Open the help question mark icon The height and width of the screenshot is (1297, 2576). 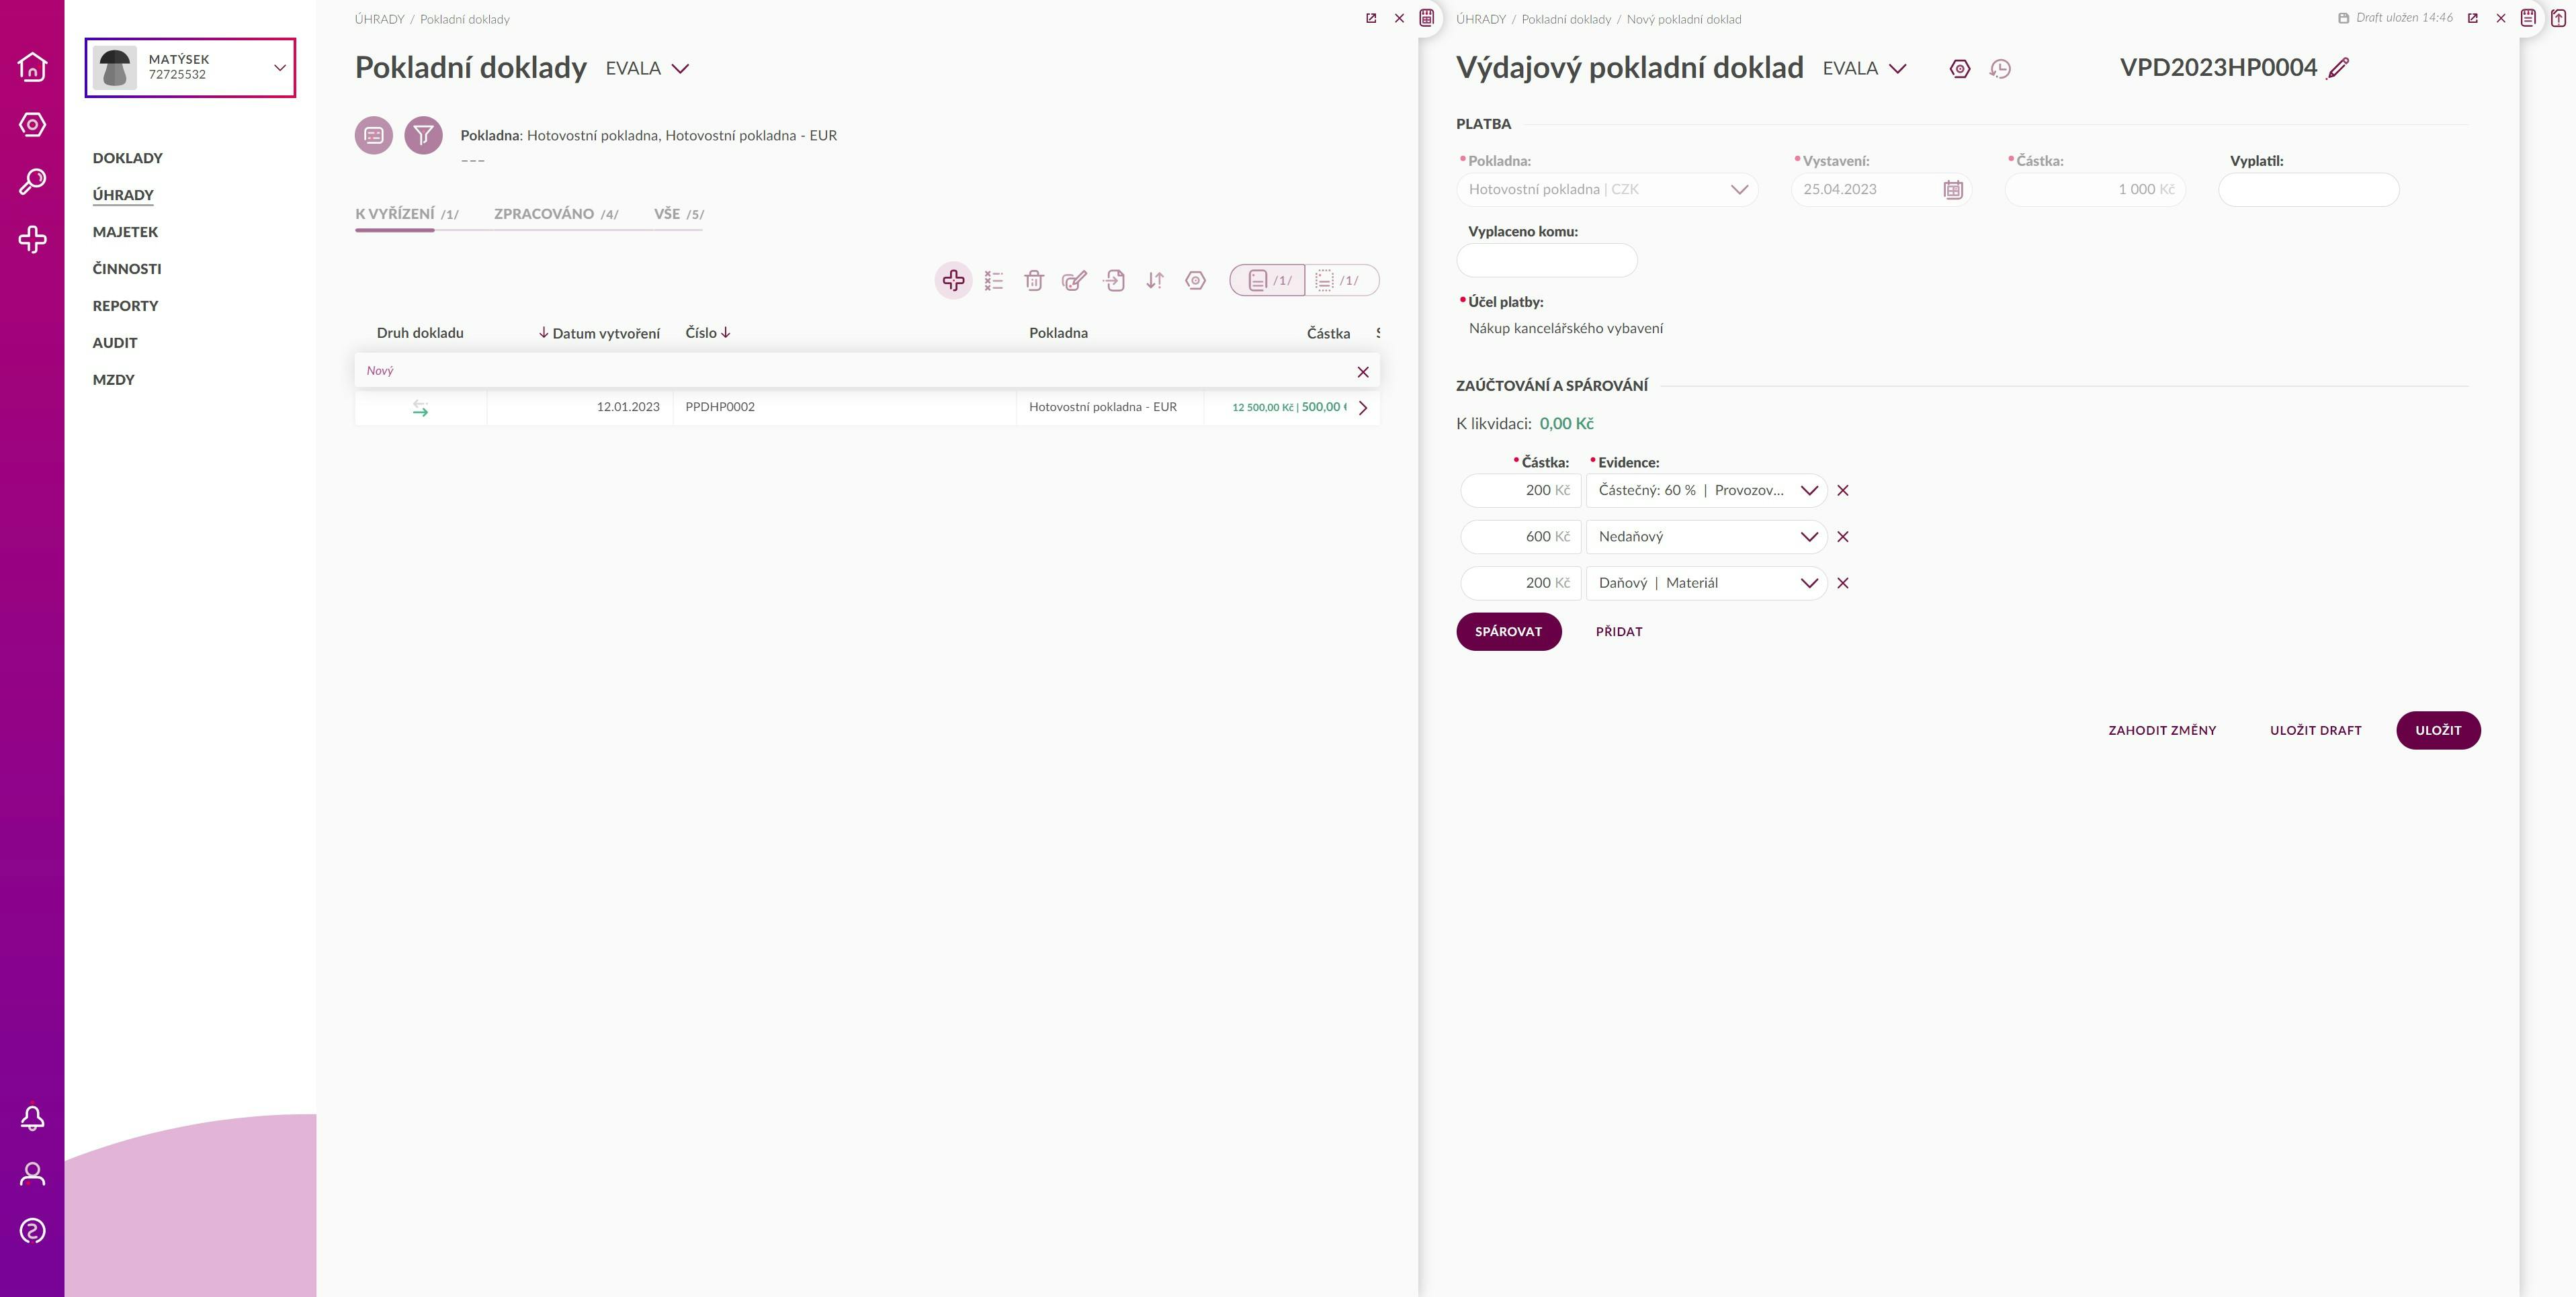point(32,1231)
